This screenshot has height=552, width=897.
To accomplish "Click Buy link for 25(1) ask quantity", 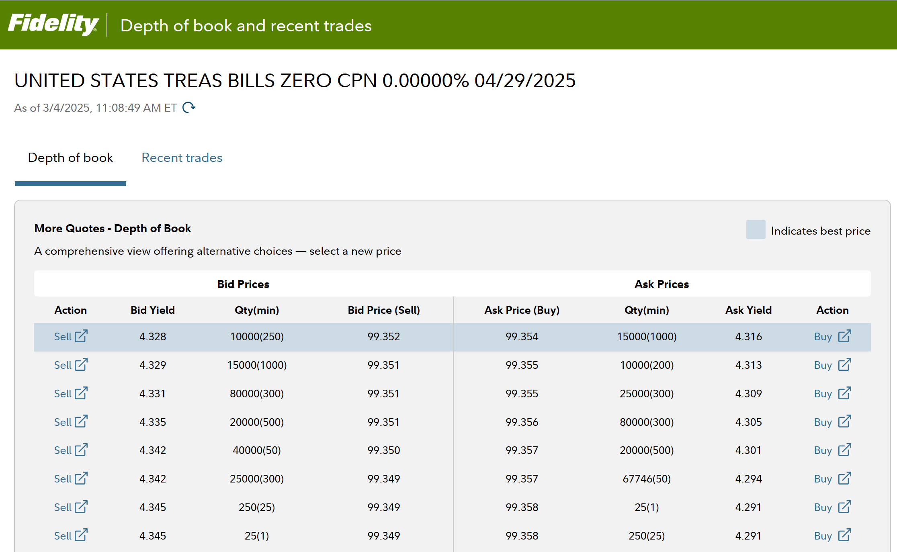I will click(x=822, y=507).
